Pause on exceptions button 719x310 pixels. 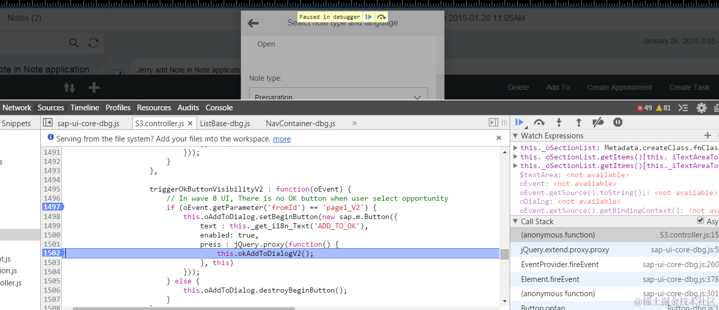[618, 123]
